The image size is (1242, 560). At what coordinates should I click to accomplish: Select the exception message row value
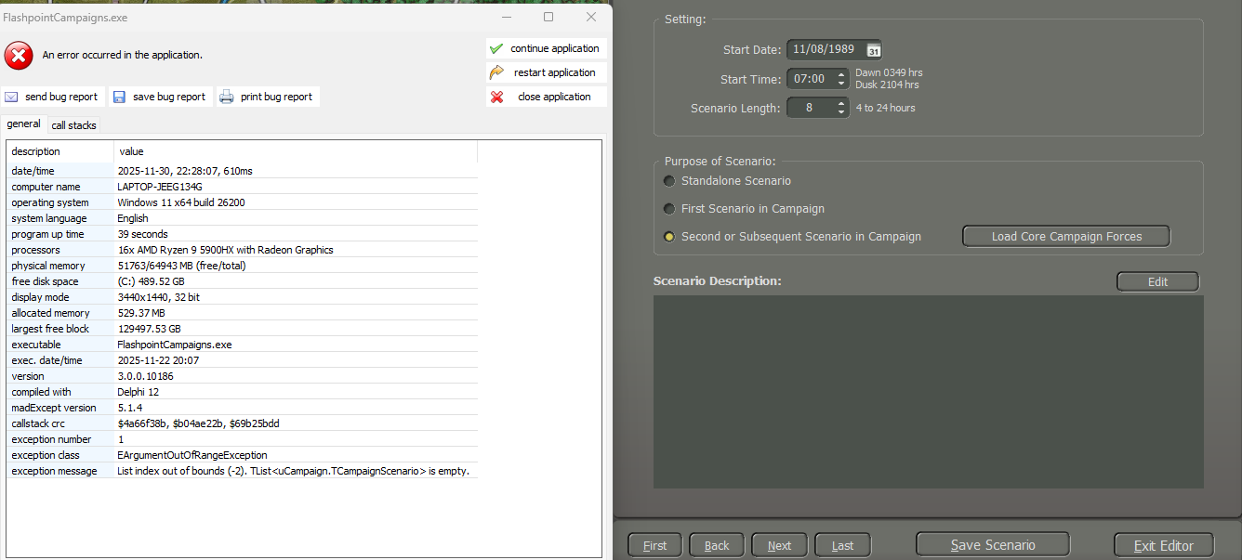294,471
